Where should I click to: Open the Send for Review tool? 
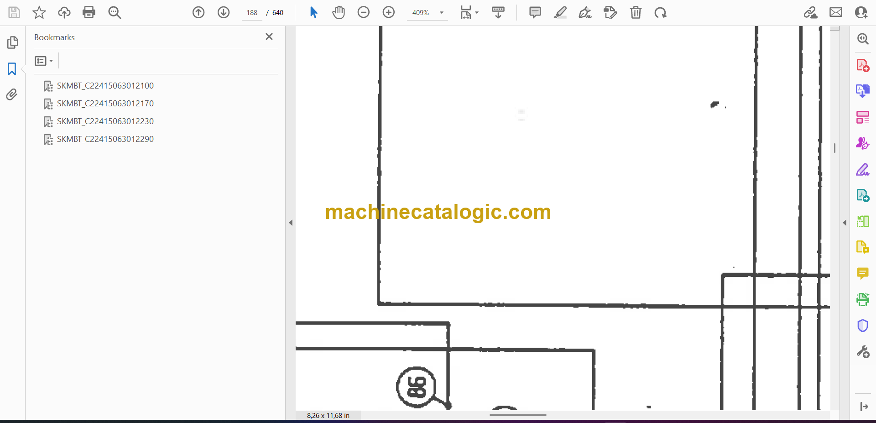point(863,196)
